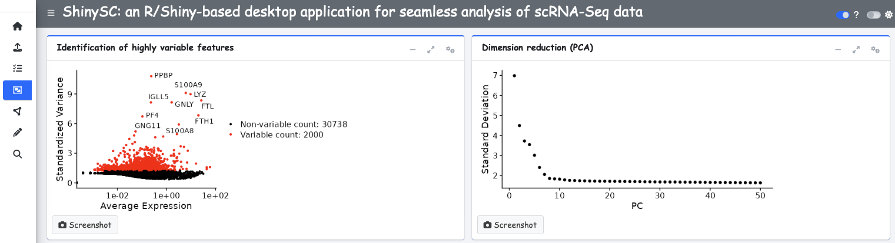The image size is (895, 243).
Task: Click the sun theme icon
Action: 888,15
